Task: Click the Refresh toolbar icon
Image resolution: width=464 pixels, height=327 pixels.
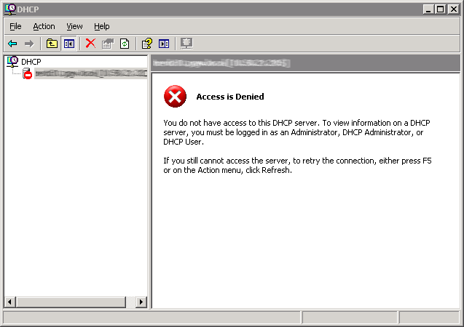Action: coord(125,44)
